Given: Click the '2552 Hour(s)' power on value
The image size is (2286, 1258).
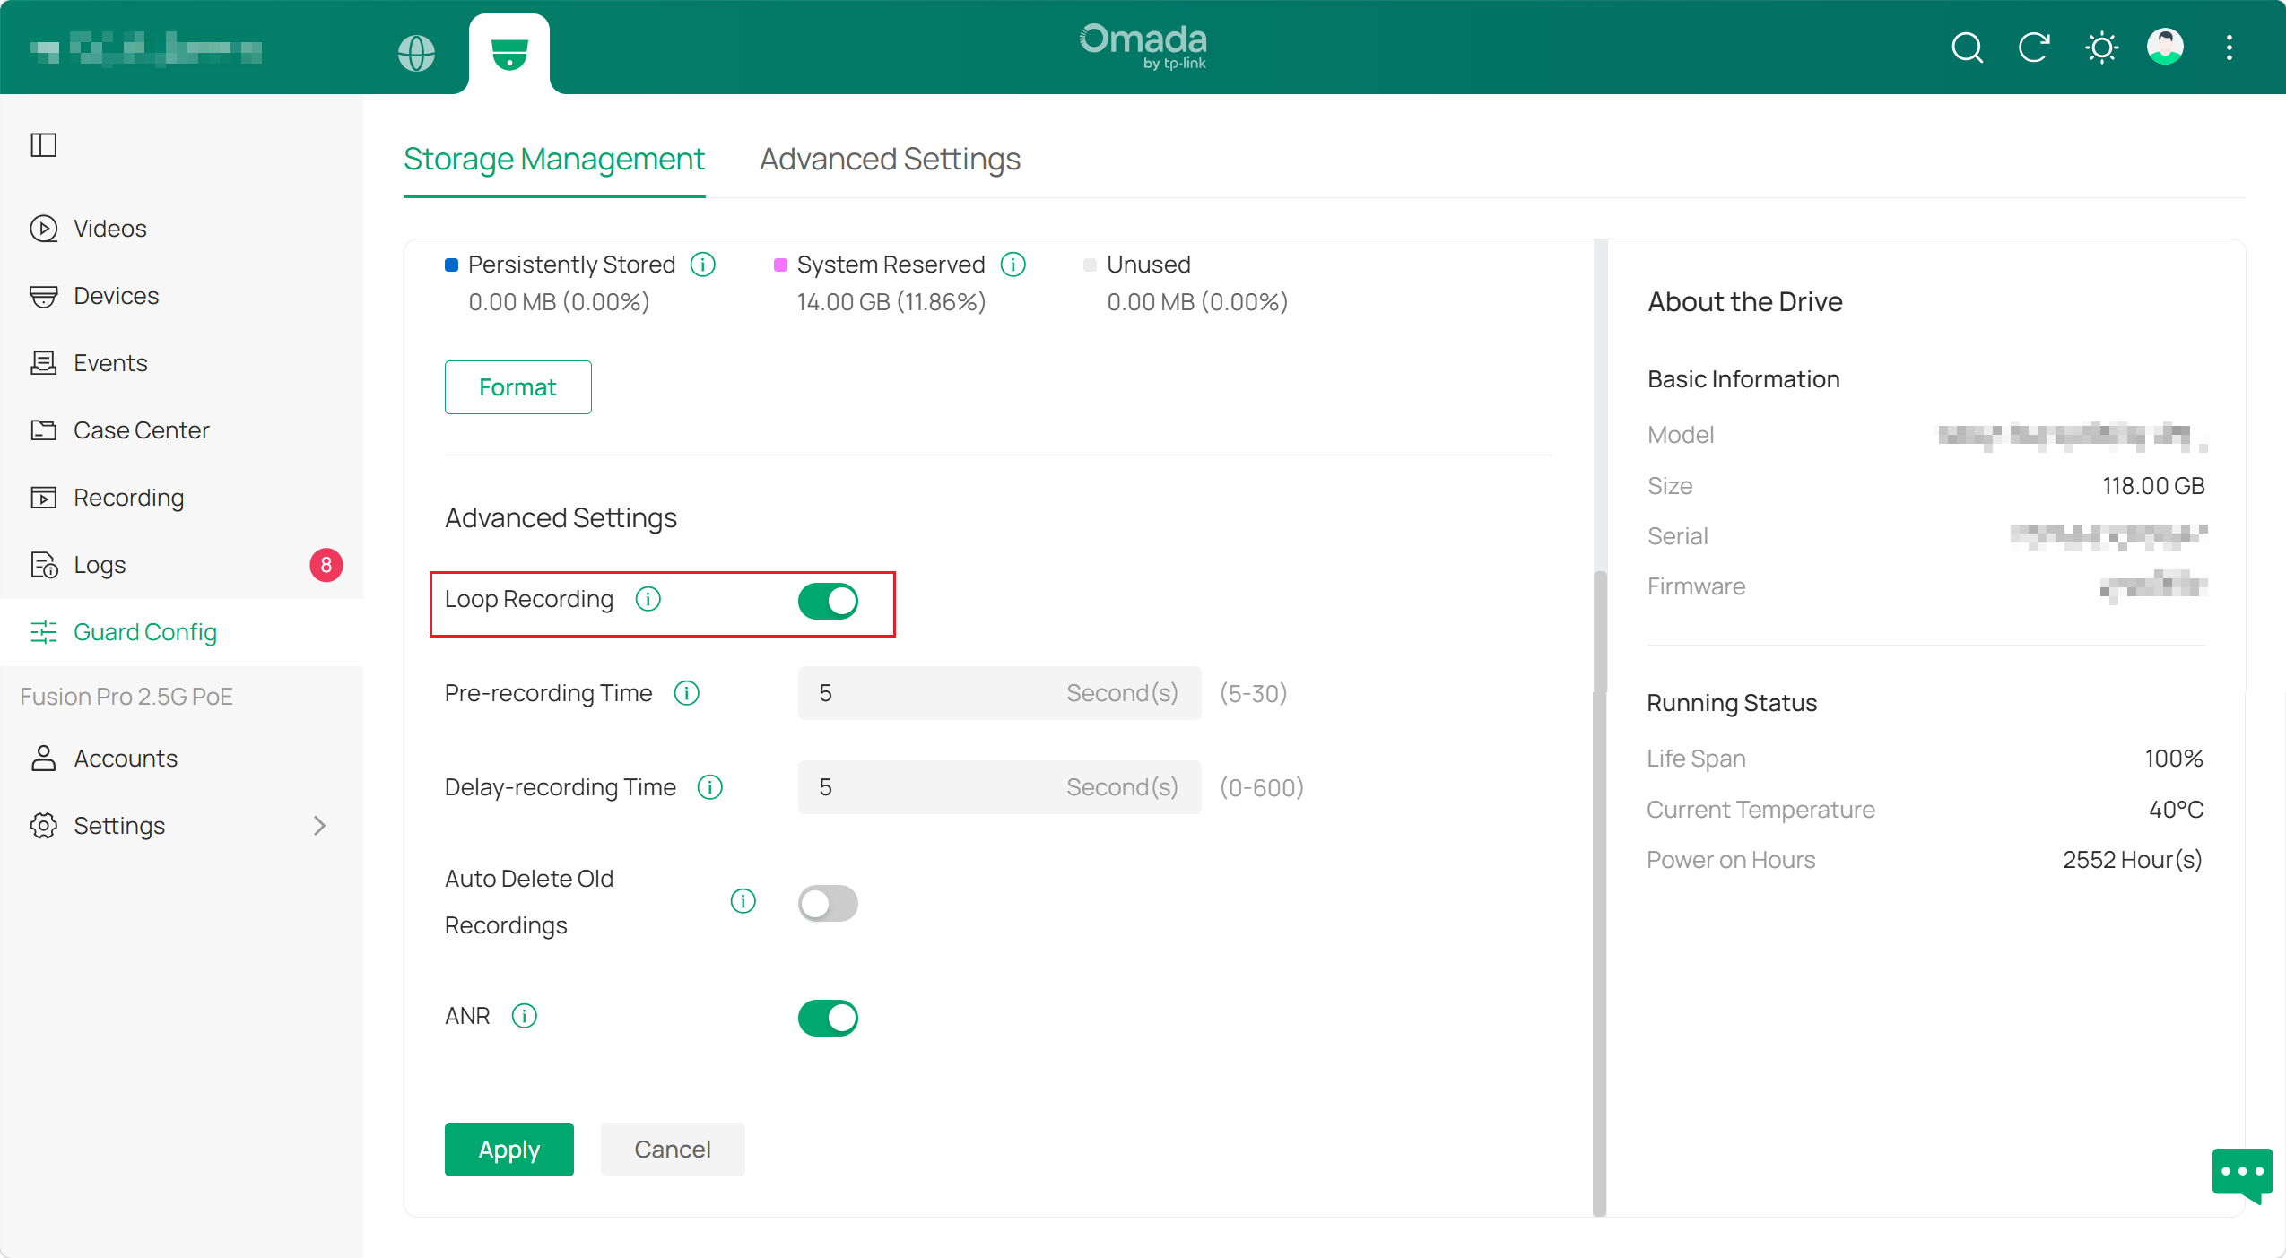Looking at the screenshot, I should pos(2133,860).
